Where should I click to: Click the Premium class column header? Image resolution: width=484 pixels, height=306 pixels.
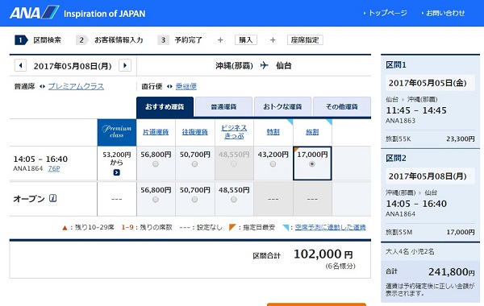(117, 132)
